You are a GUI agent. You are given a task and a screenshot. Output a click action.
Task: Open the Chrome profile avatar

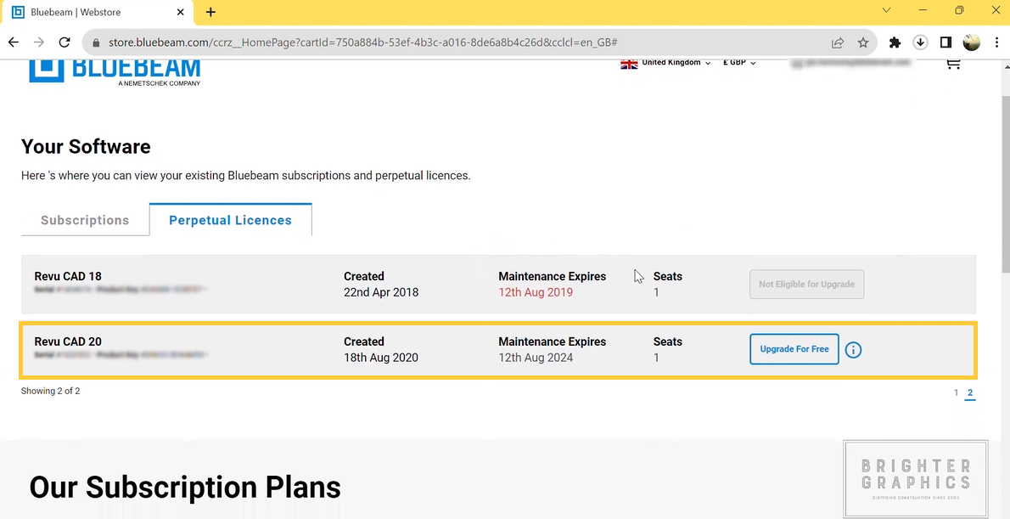971,42
